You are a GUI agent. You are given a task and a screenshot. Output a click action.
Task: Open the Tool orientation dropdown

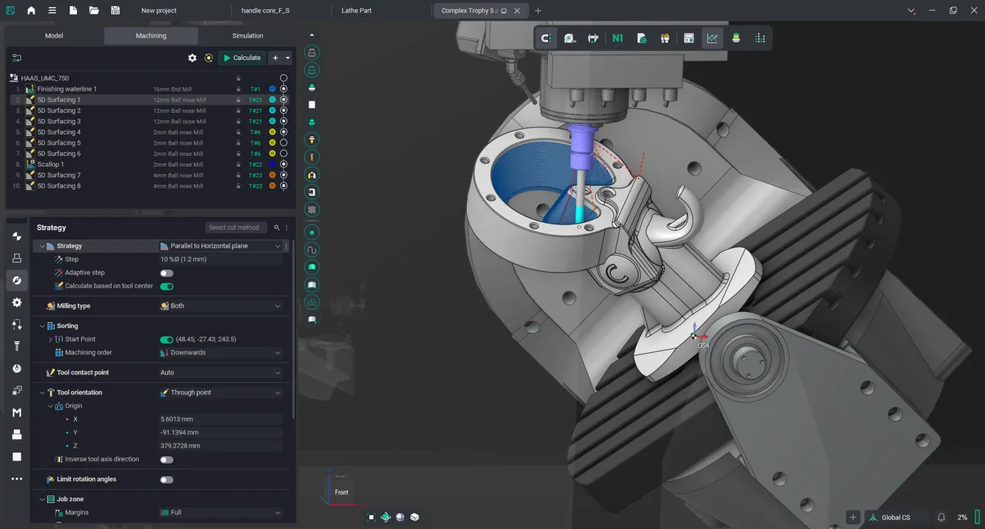click(220, 393)
